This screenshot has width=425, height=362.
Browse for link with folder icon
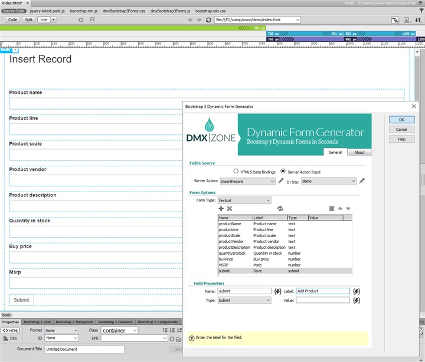coord(179,339)
